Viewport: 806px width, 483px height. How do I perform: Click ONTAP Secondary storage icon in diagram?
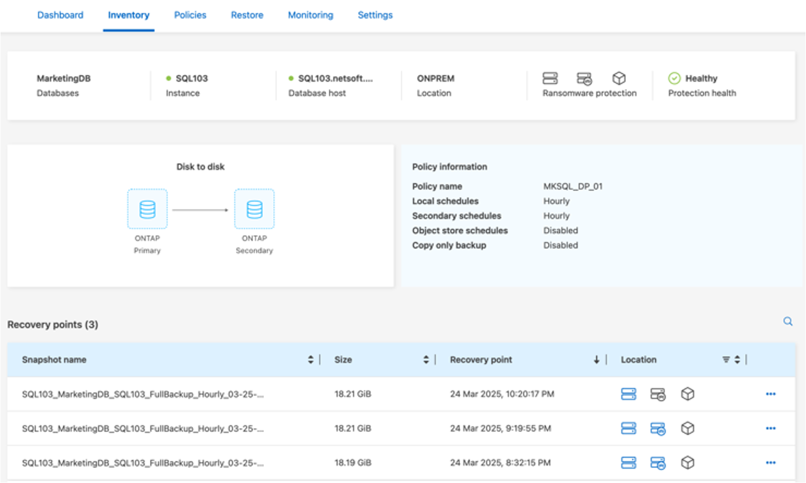click(x=254, y=209)
